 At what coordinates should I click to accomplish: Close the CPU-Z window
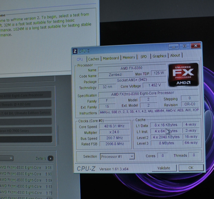196,45
